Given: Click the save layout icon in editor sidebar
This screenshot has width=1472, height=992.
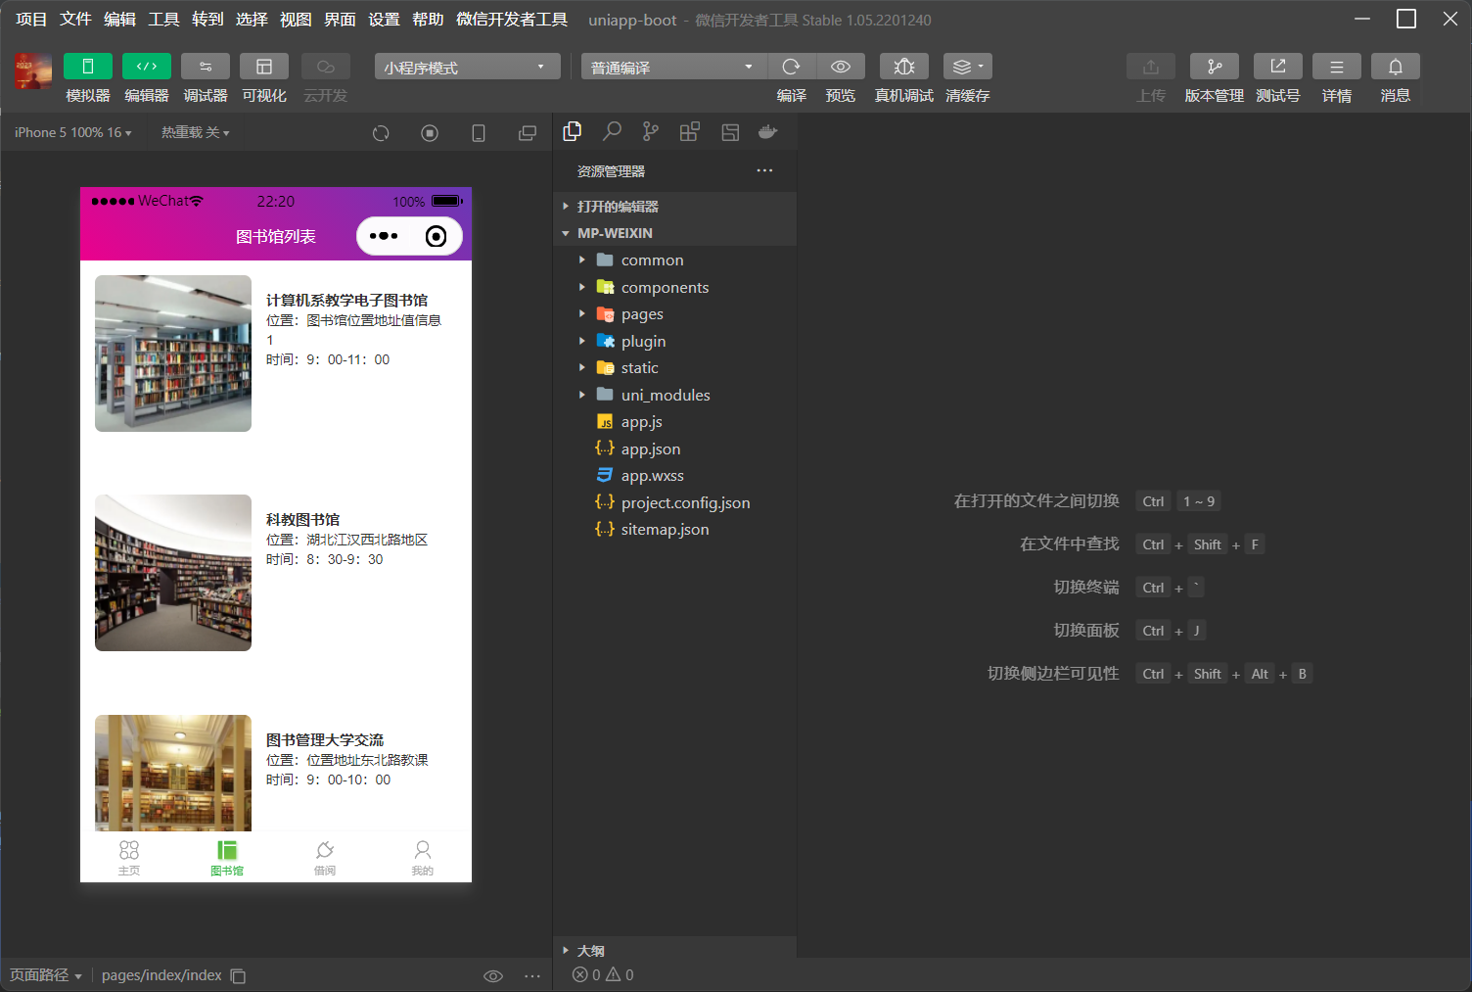Looking at the screenshot, I should click(730, 132).
